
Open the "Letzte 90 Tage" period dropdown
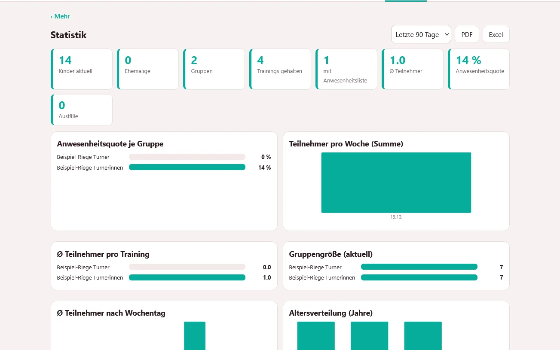pyautogui.click(x=421, y=34)
